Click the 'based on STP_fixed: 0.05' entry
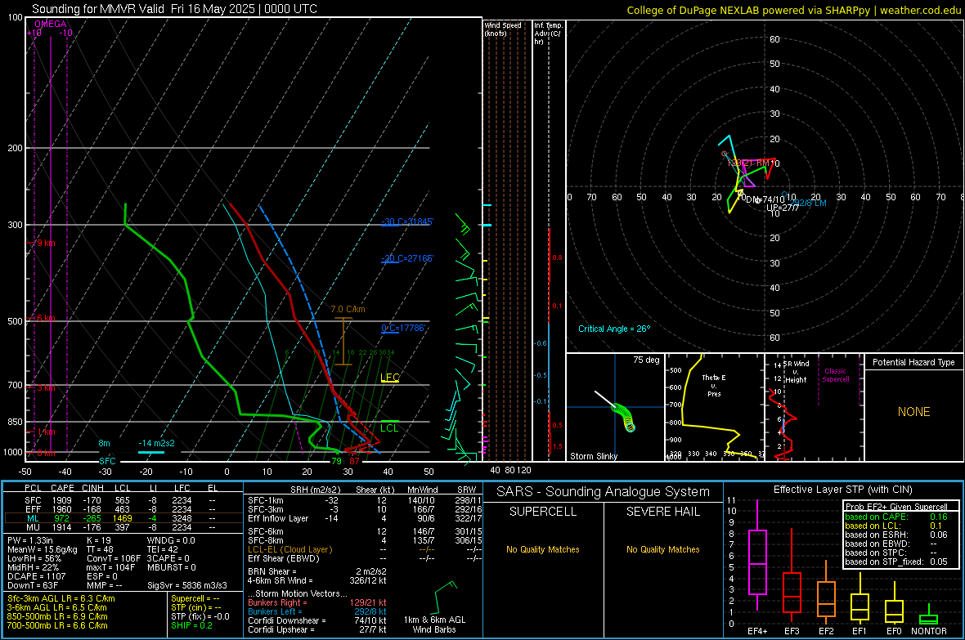This screenshot has width=965, height=640. click(x=896, y=562)
